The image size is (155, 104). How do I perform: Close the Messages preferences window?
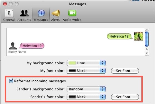5,4
